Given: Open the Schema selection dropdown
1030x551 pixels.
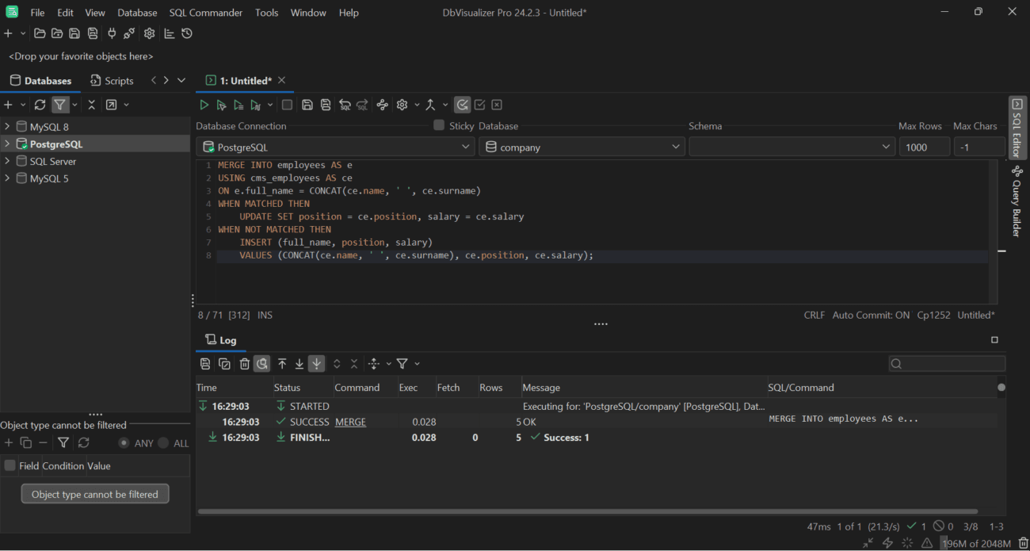Looking at the screenshot, I should [886, 146].
